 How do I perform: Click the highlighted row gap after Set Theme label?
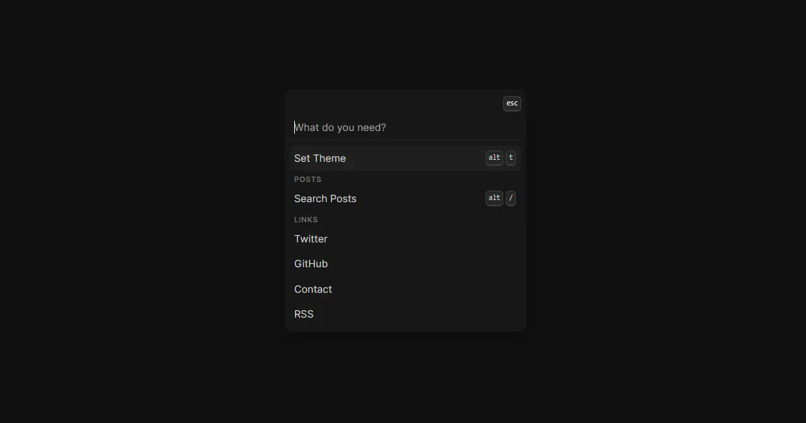416,158
